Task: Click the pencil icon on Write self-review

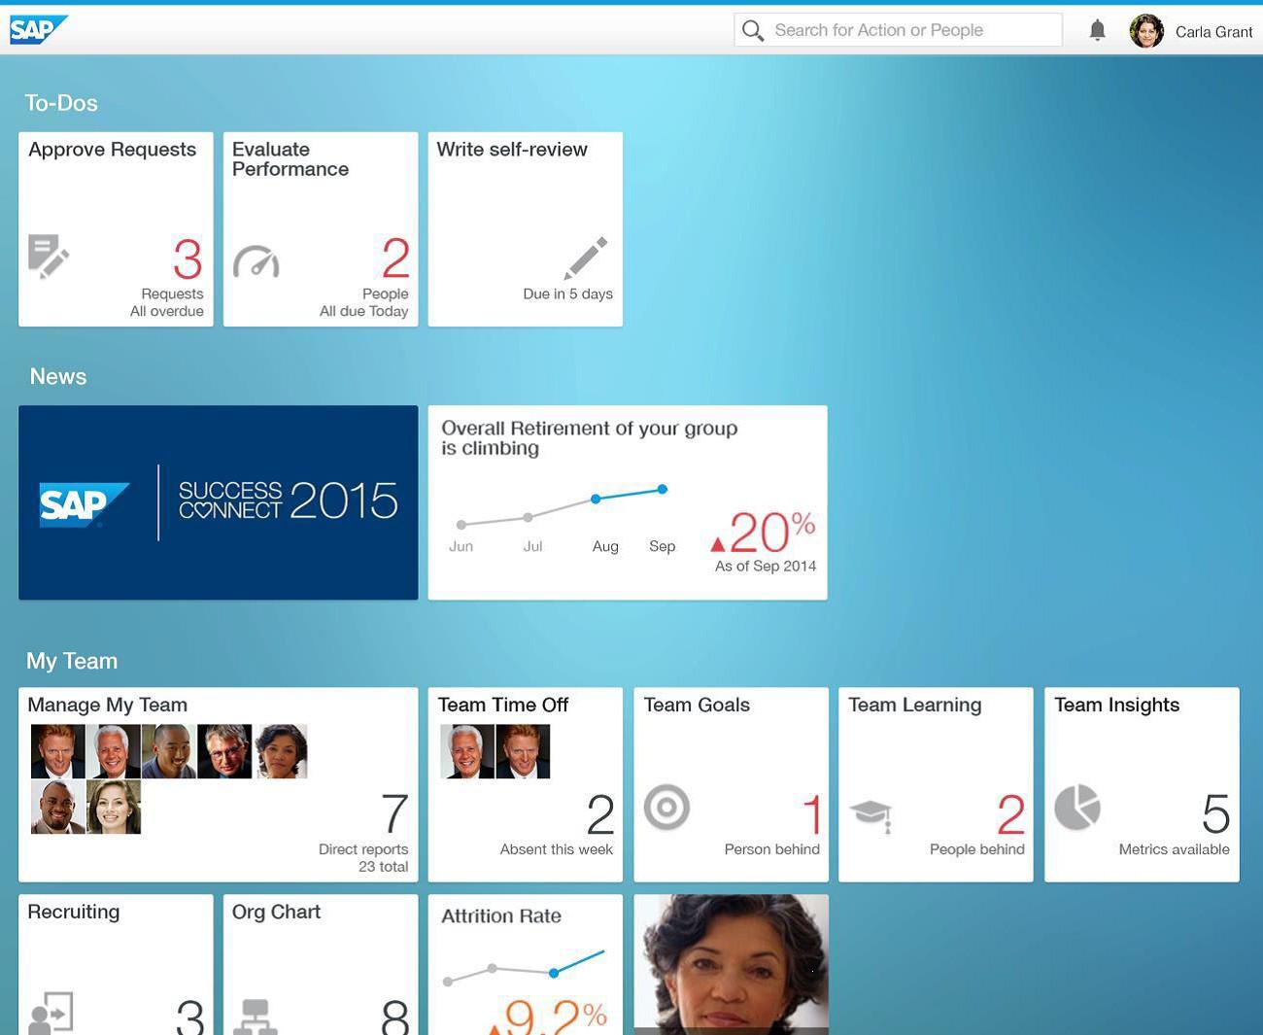Action: pos(586,258)
